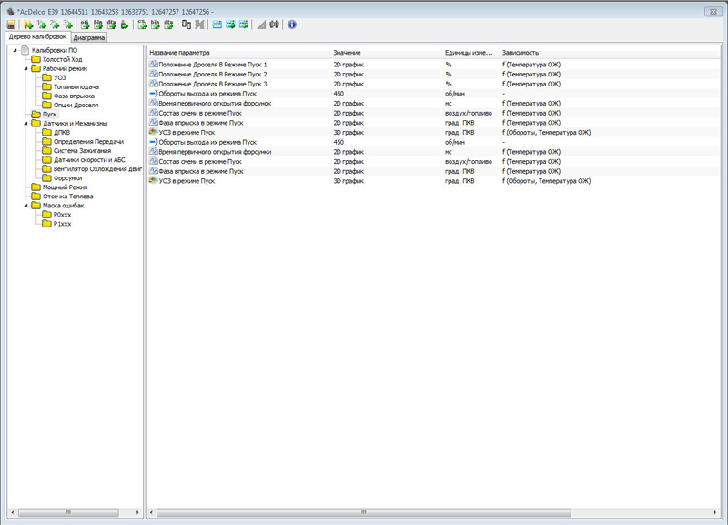
Task: Collapse the Рабочий режим tree node
Action: click(x=25, y=68)
